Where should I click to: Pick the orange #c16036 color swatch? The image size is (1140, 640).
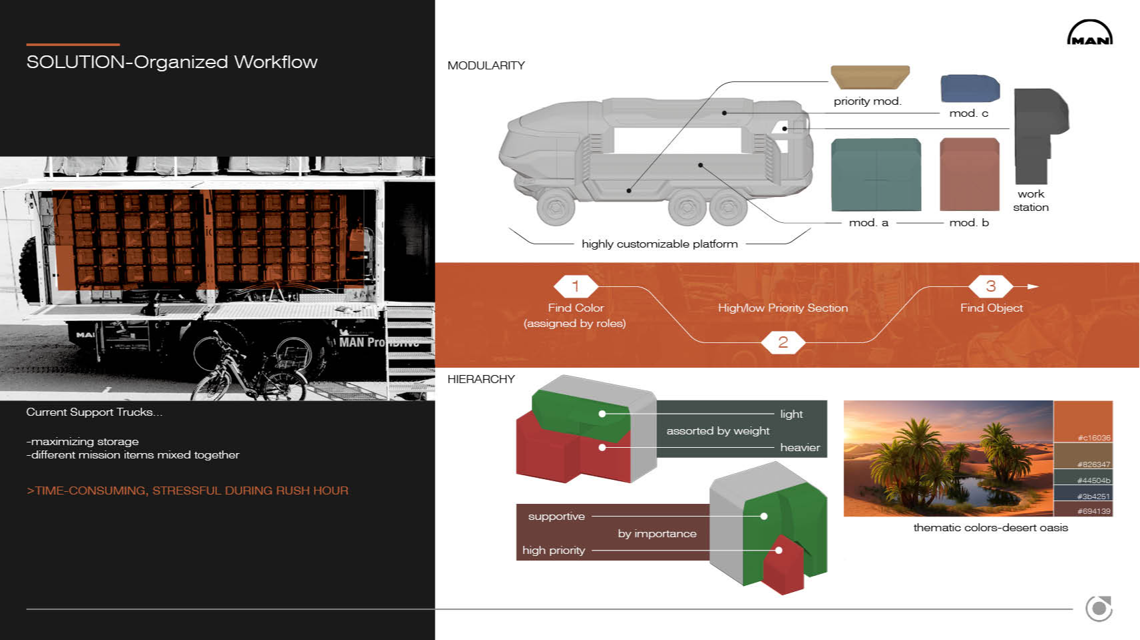coord(1083,422)
